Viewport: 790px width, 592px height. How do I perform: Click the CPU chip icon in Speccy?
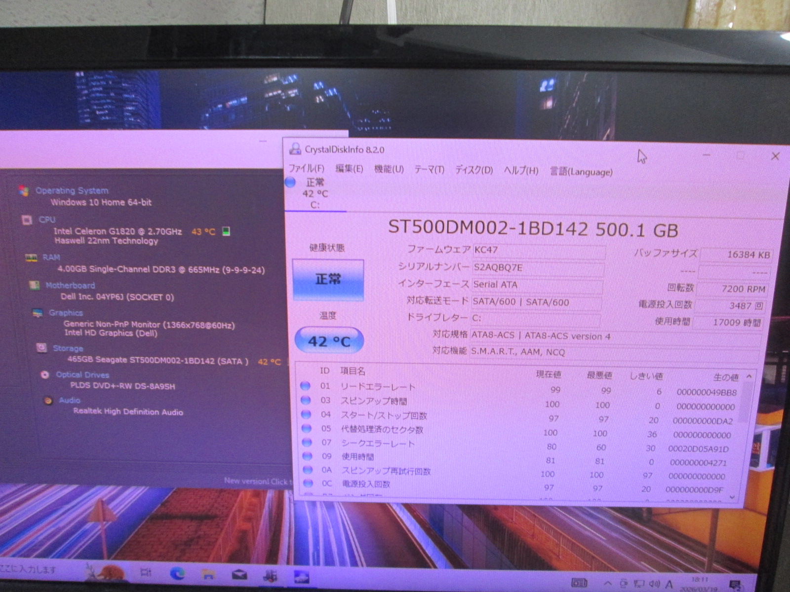(x=27, y=220)
